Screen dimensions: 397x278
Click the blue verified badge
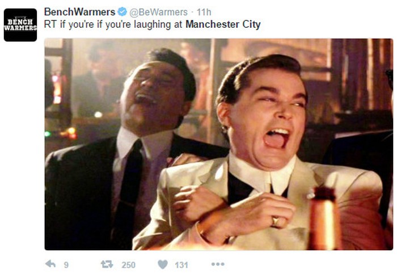(x=123, y=12)
